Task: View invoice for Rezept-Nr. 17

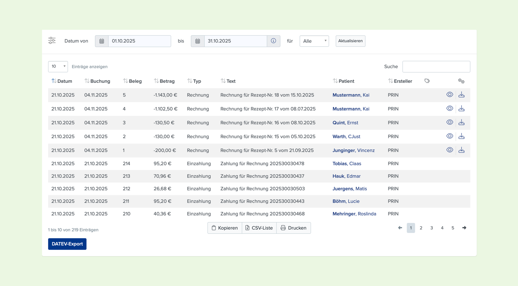Action: coord(449,108)
